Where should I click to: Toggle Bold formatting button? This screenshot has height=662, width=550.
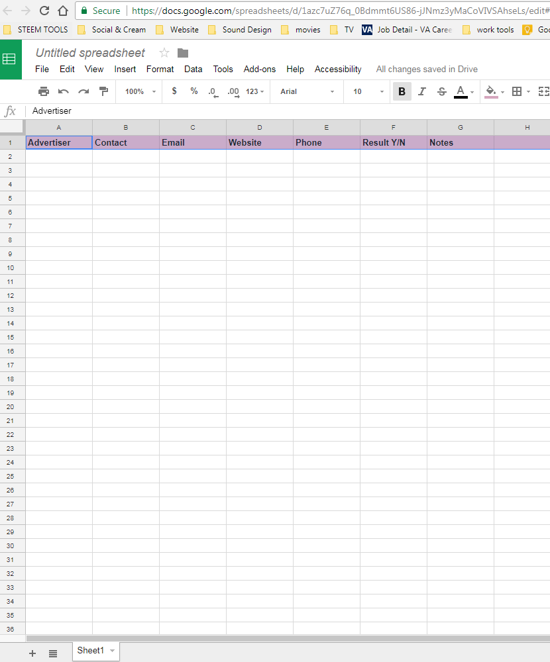[402, 91]
